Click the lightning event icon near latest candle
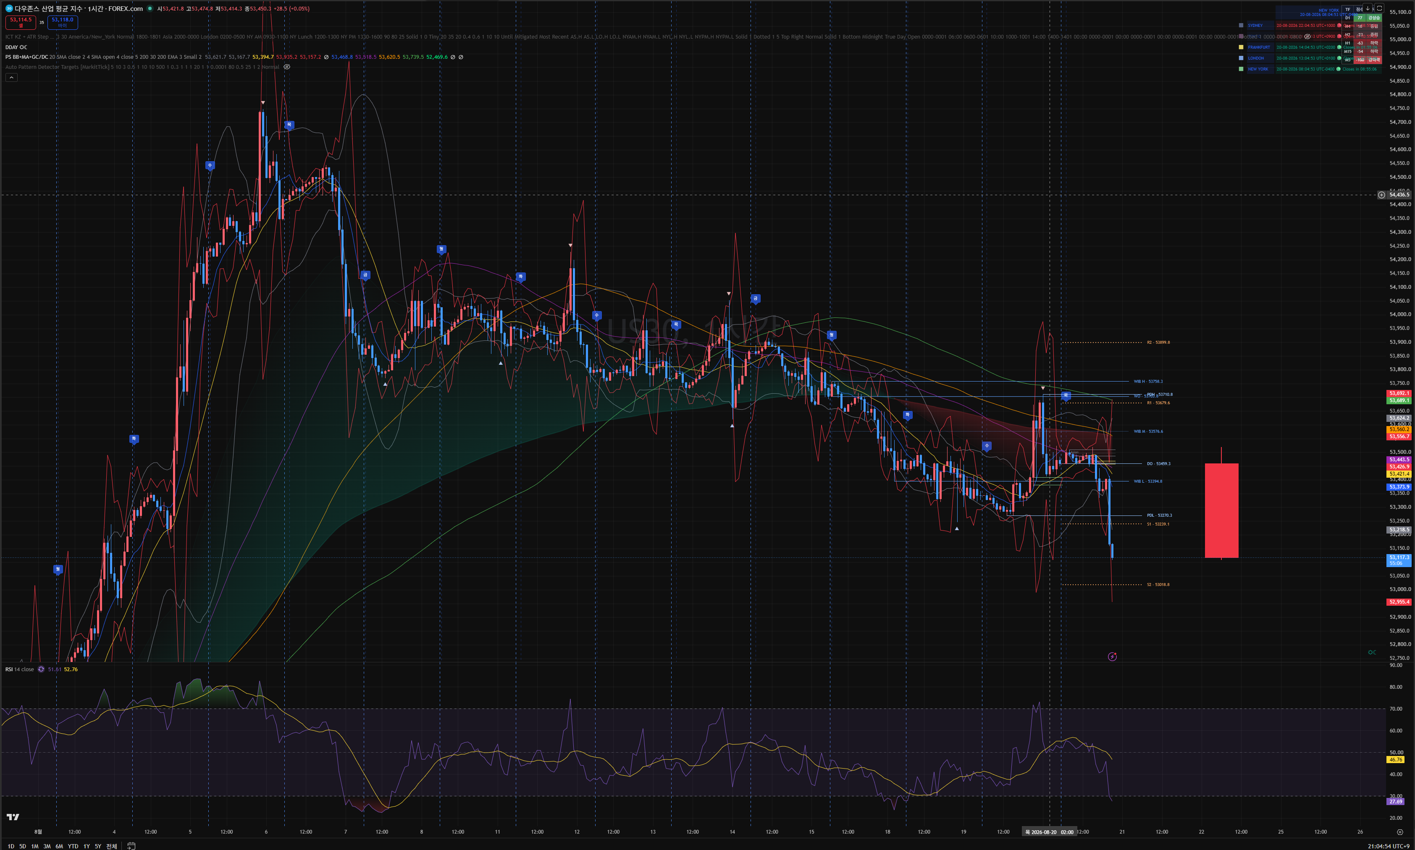The height and width of the screenshot is (850, 1415). coord(1113,656)
